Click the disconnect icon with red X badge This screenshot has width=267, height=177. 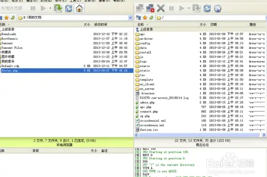(x=150, y=8)
